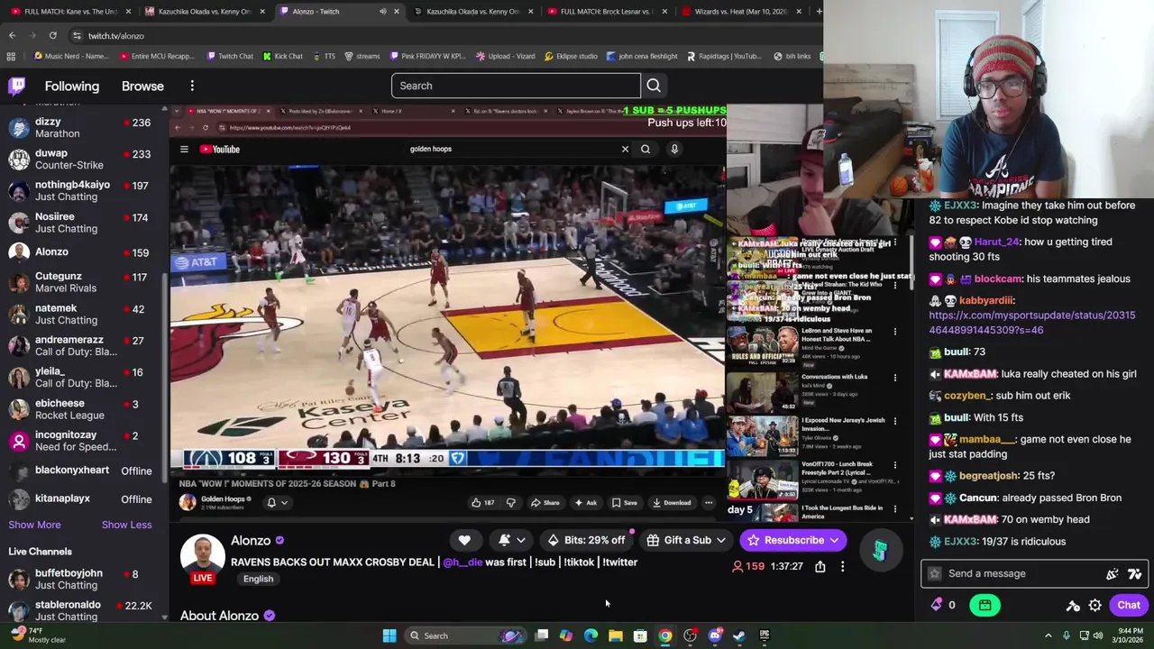Image resolution: width=1154 pixels, height=649 pixels.
Task: Open Chrome apps grid icon
Action: pos(11,56)
